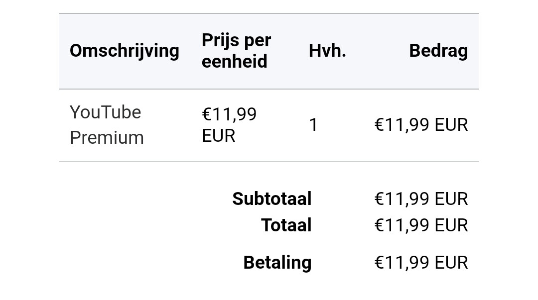Click the Betaling amount €11,99 EUR

tap(421, 263)
